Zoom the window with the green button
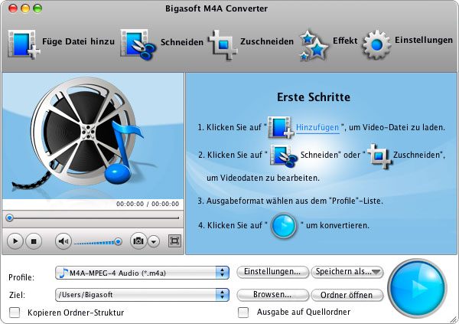This screenshot has width=459, height=324. (37, 8)
